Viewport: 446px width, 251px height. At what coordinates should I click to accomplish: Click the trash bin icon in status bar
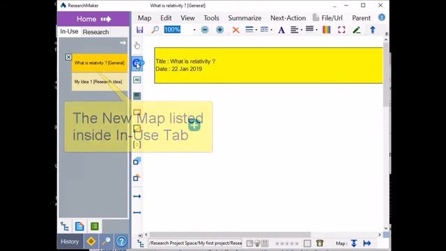[x=320, y=243]
